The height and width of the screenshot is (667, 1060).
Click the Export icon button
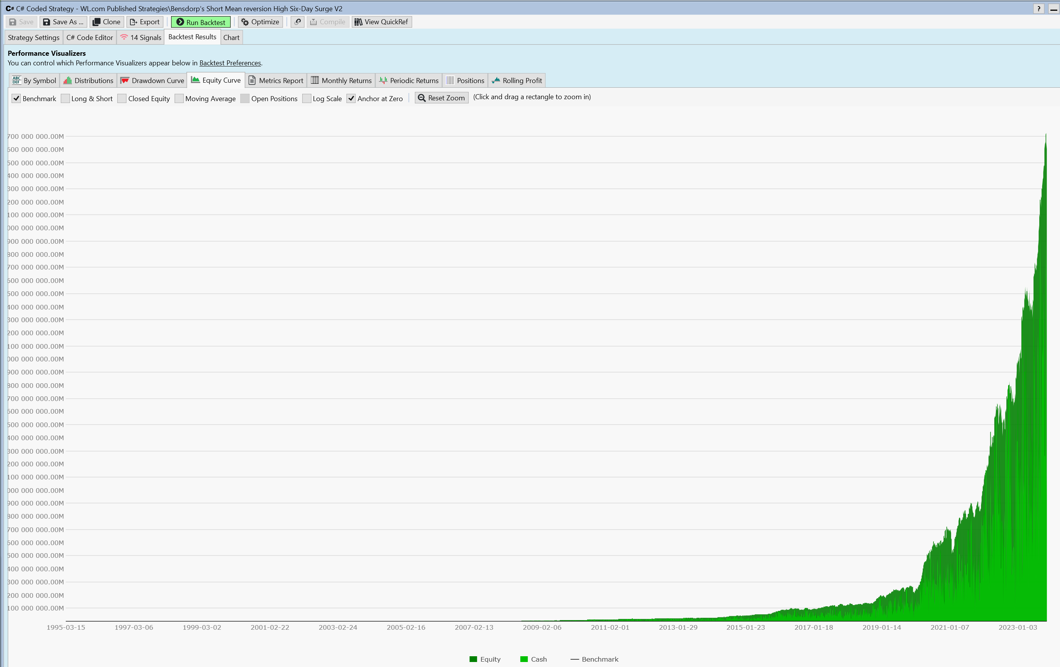click(133, 22)
